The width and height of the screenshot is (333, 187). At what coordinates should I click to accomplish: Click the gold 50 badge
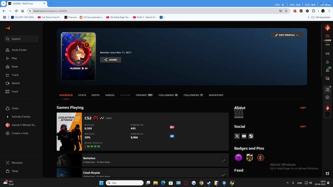tap(249, 158)
